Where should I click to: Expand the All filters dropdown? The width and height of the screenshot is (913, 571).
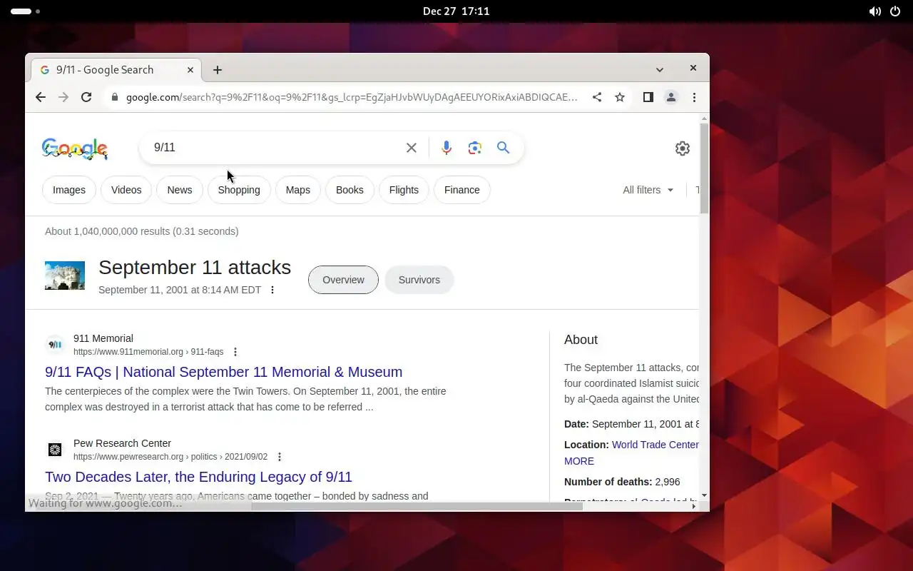coord(648,190)
